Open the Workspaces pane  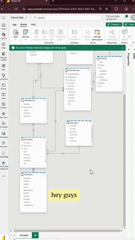click(3, 135)
